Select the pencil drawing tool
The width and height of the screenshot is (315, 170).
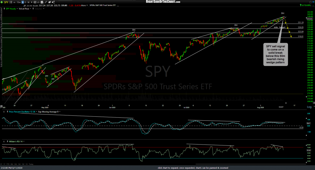[46, 2]
